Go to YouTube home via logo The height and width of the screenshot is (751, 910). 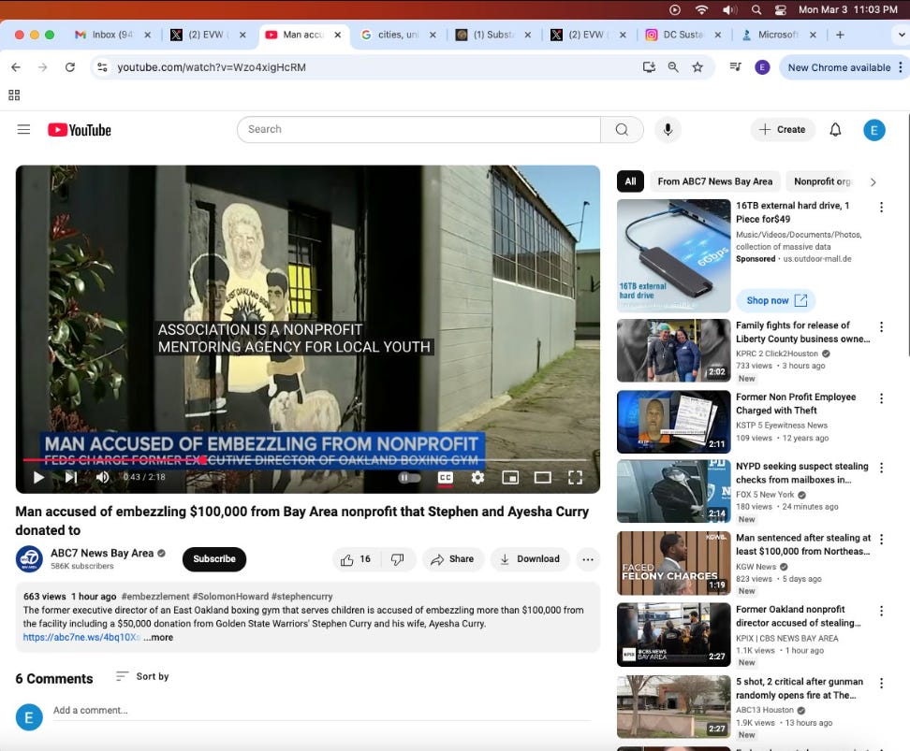[x=80, y=130]
